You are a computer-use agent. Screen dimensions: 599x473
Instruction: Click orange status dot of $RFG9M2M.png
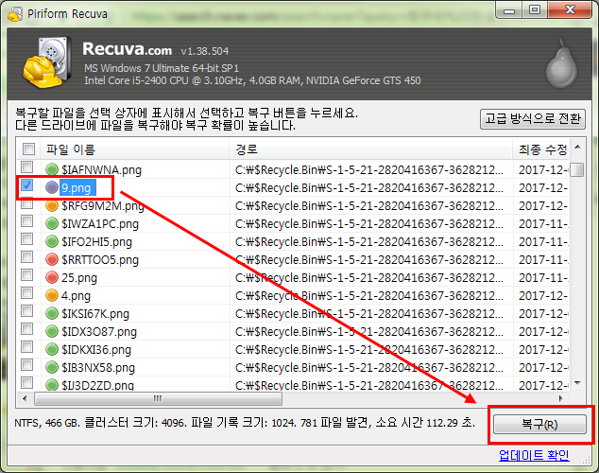(52, 205)
